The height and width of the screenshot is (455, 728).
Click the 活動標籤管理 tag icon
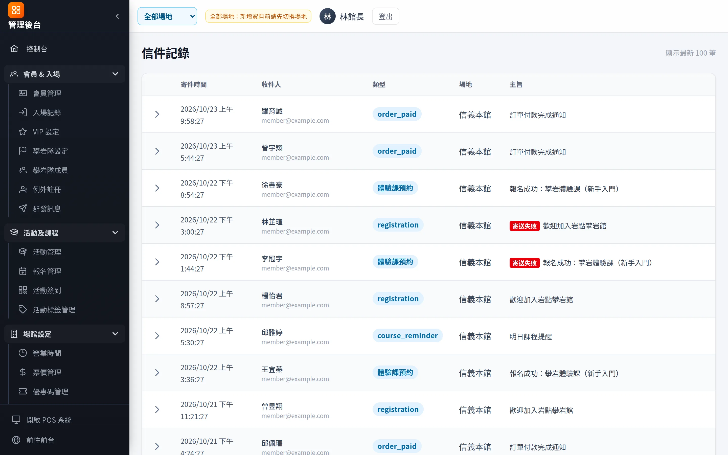[x=22, y=310]
